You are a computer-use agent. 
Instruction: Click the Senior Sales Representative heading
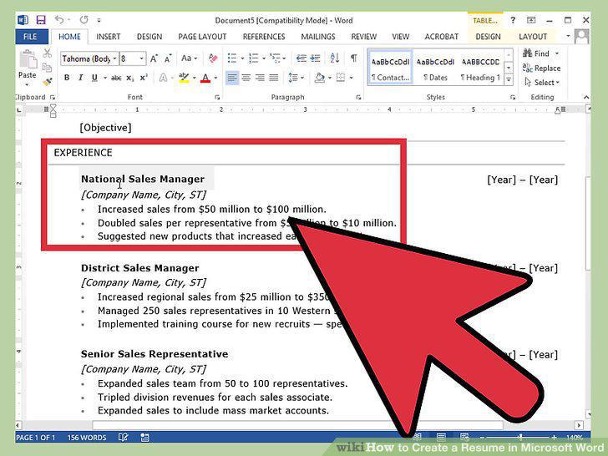point(155,354)
